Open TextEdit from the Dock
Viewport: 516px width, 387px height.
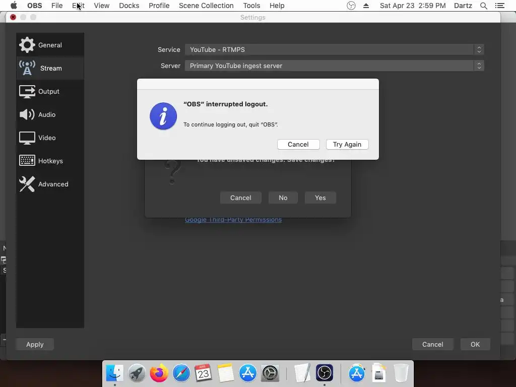point(302,373)
